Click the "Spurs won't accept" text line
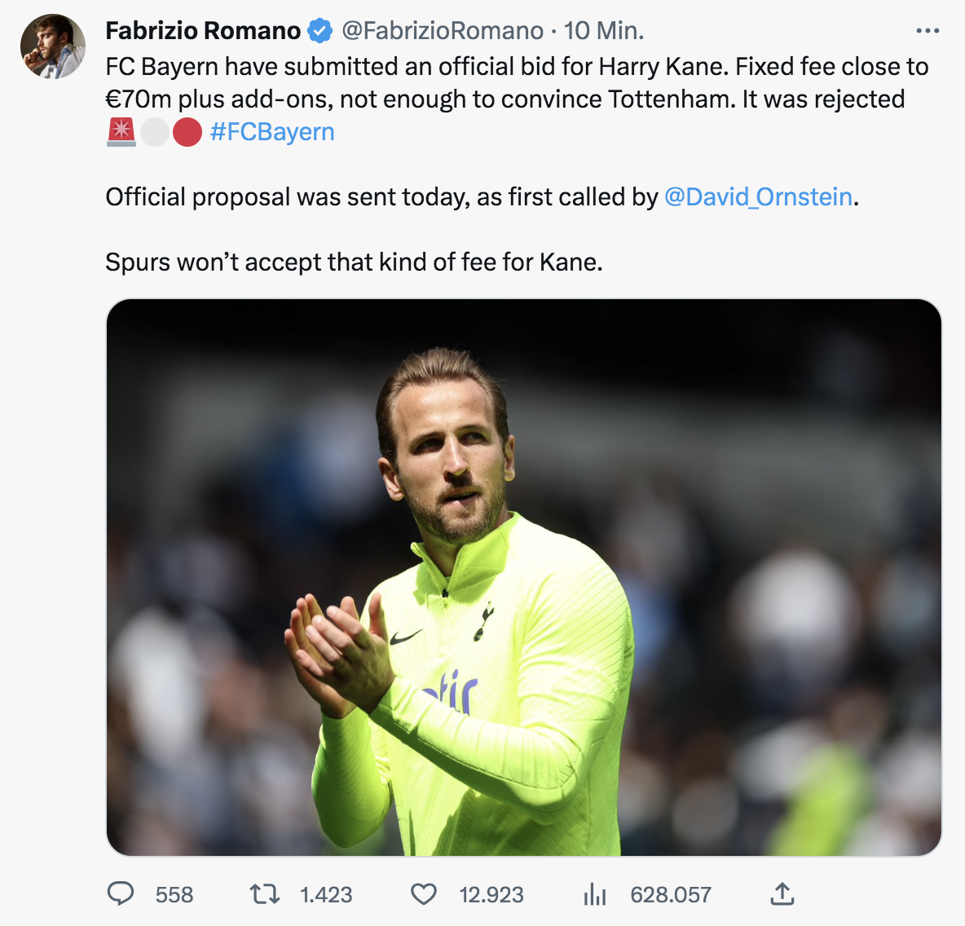The height and width of the screenshot is (926, 965). pyautogui.click(x=354, y=262)
